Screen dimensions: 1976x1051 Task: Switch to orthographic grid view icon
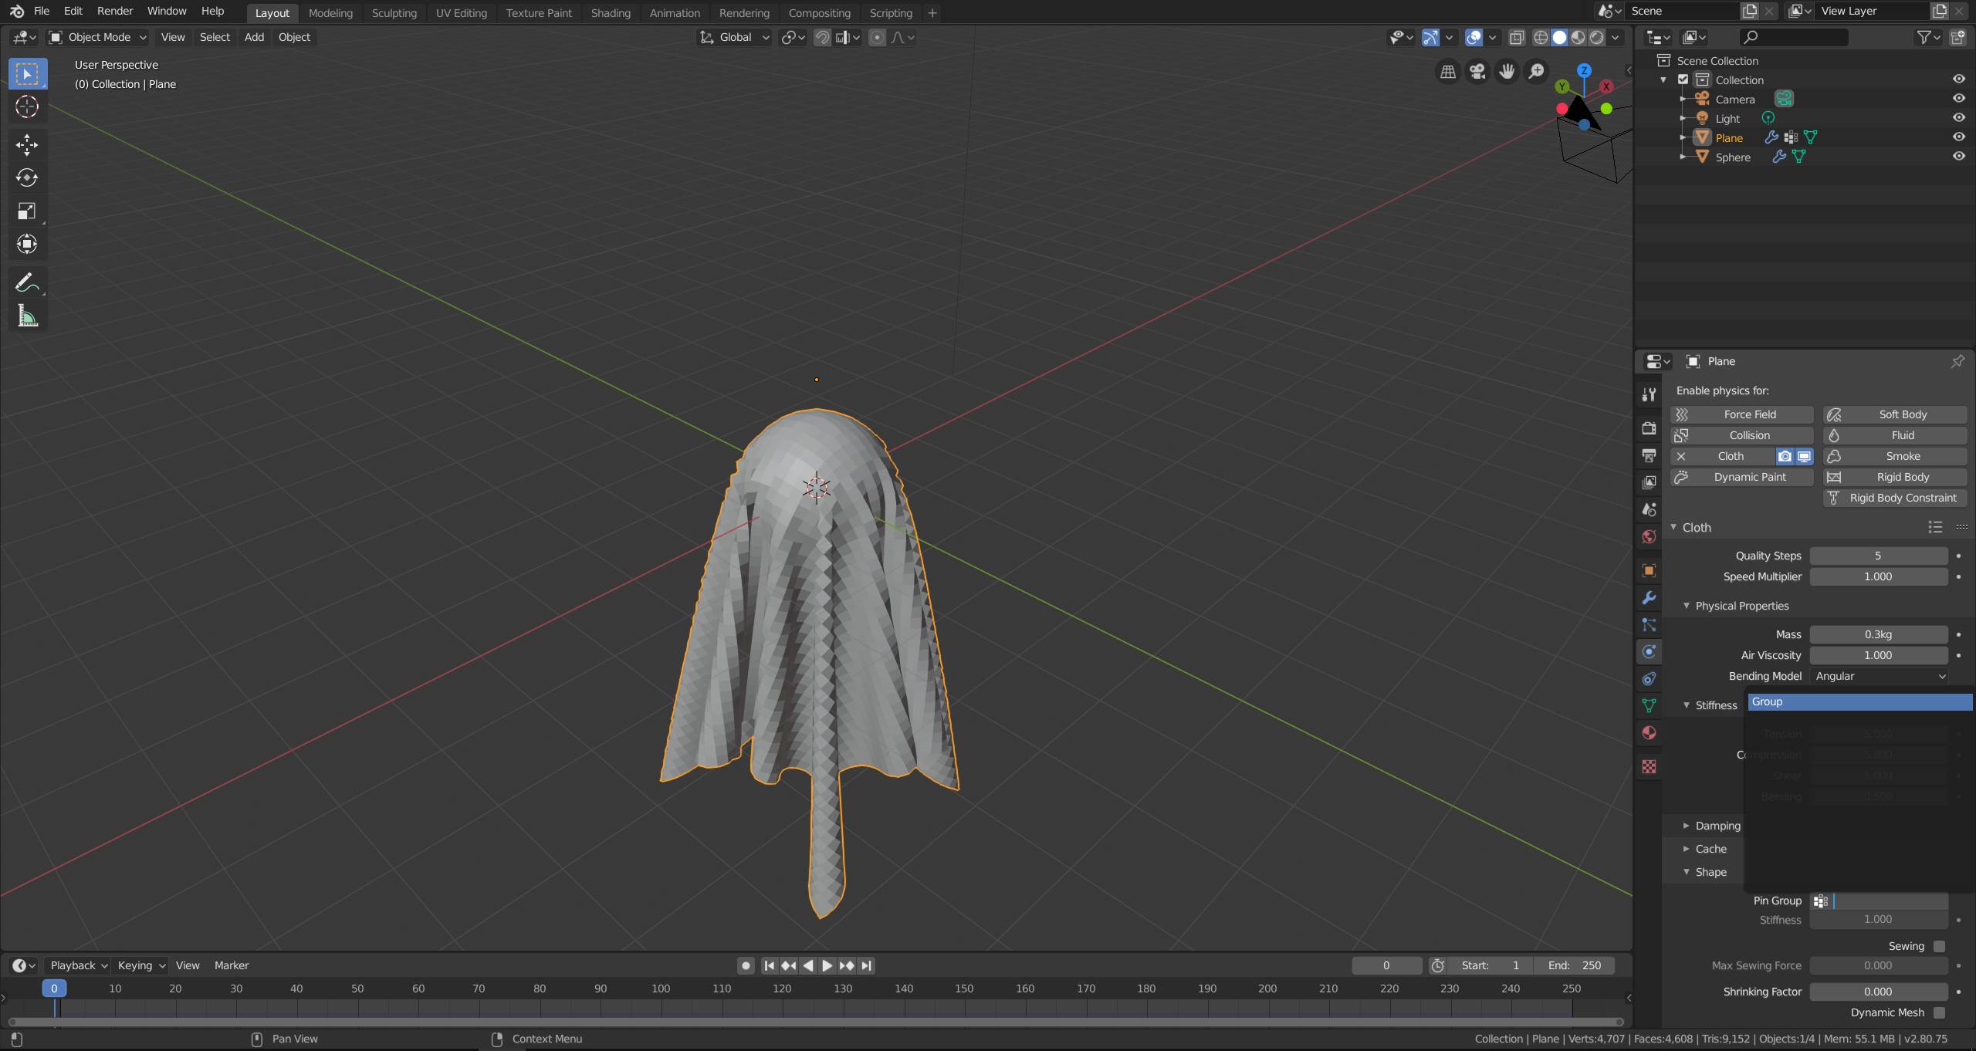click(1448, 72)
